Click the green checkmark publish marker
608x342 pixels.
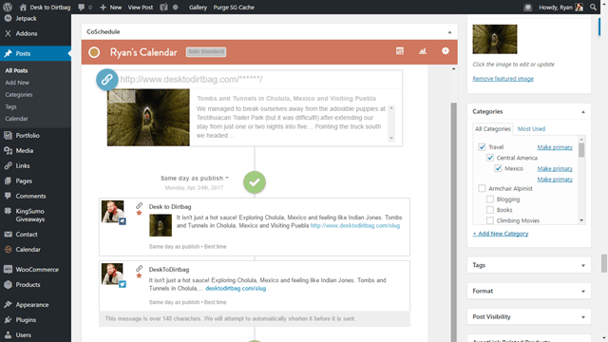[x=255, y=182]
